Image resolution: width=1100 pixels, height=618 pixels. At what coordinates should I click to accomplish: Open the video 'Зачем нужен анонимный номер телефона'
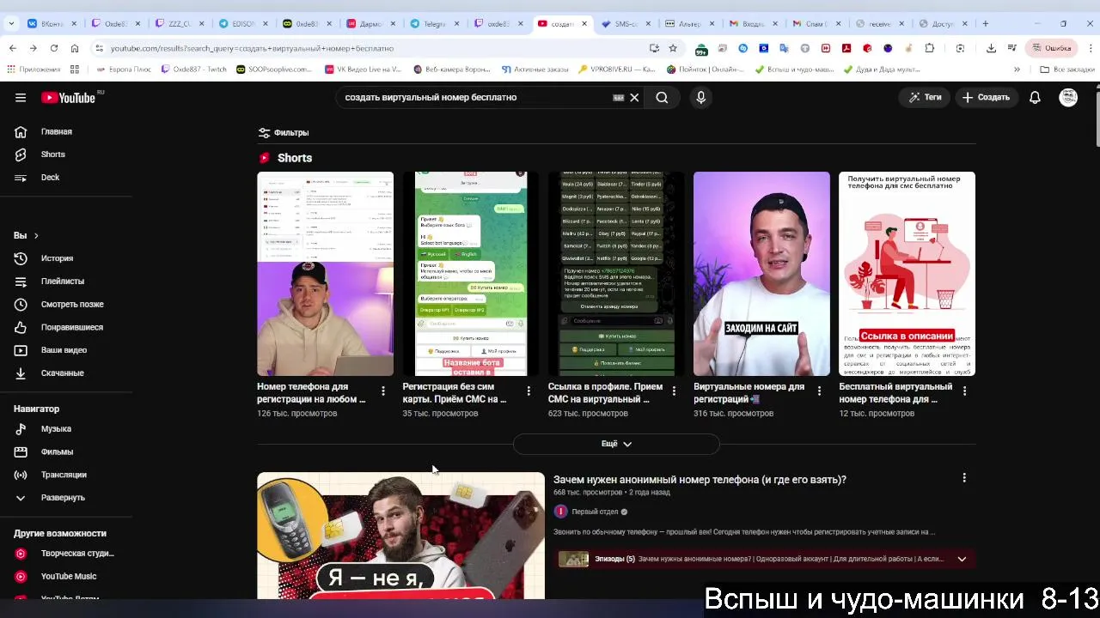700,480
